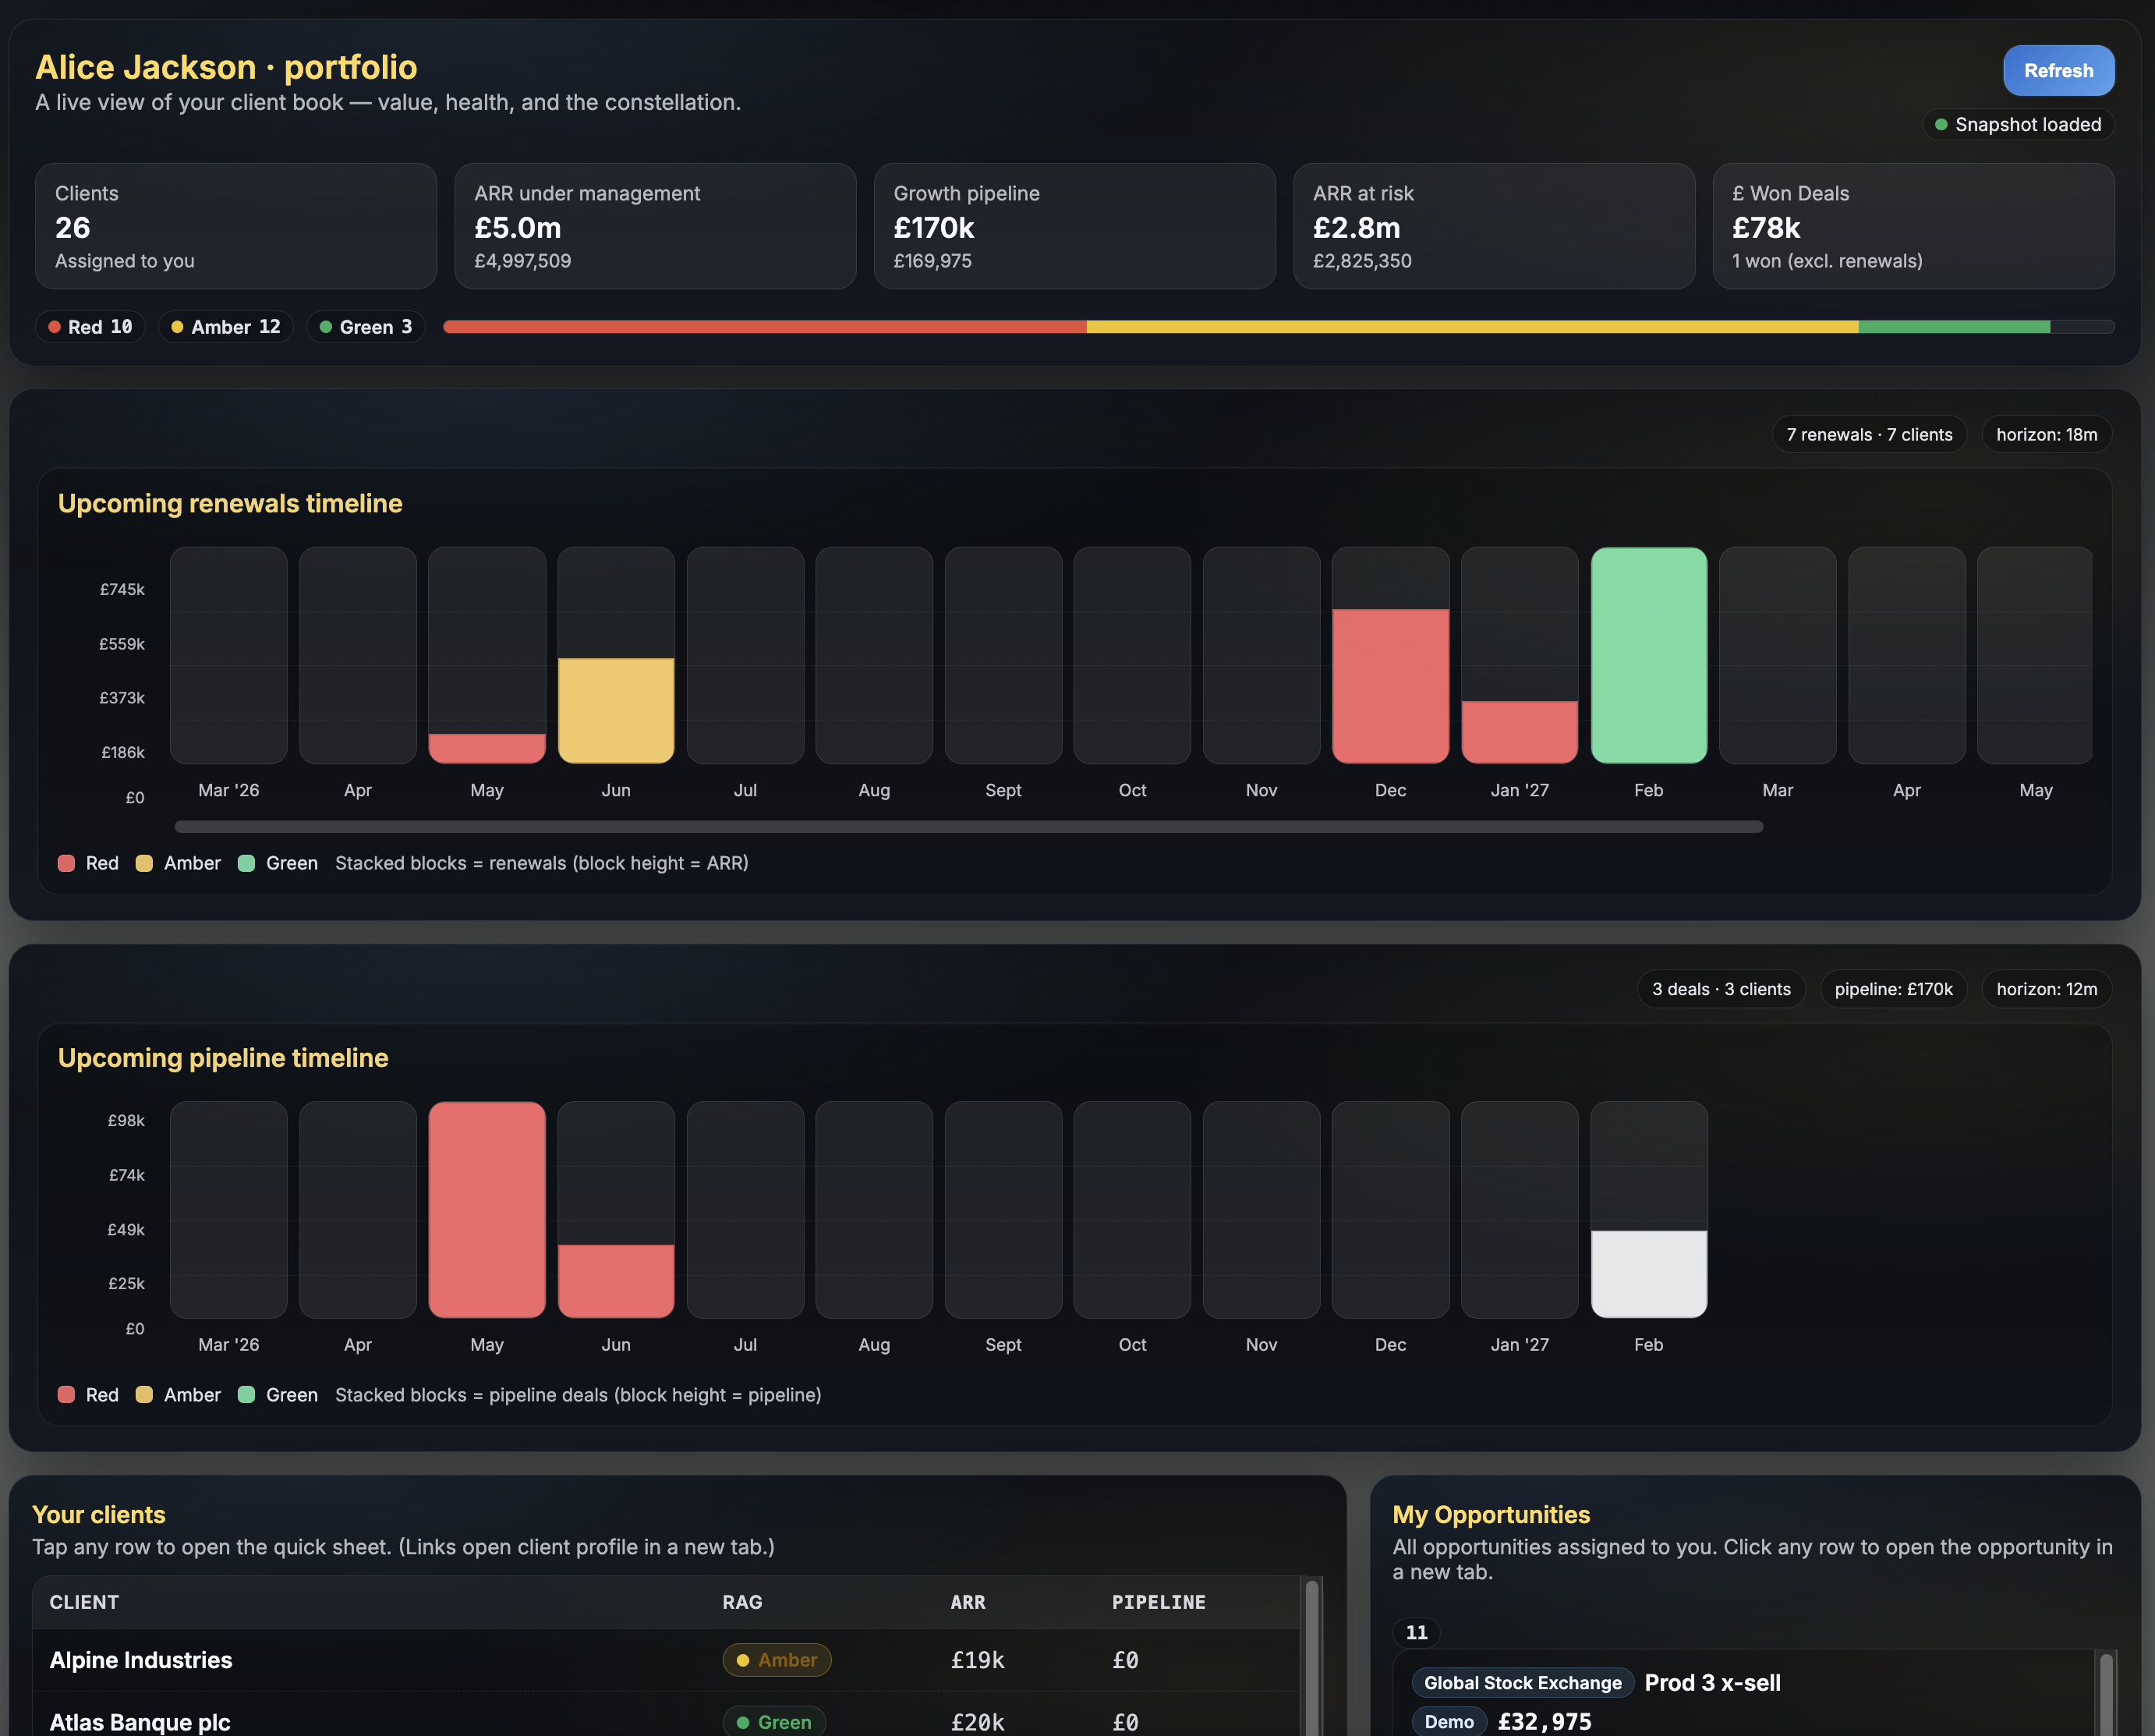Click the white Feb pipeline block
The width and height of the screenshot is (2155, 1736).
1648,1275
